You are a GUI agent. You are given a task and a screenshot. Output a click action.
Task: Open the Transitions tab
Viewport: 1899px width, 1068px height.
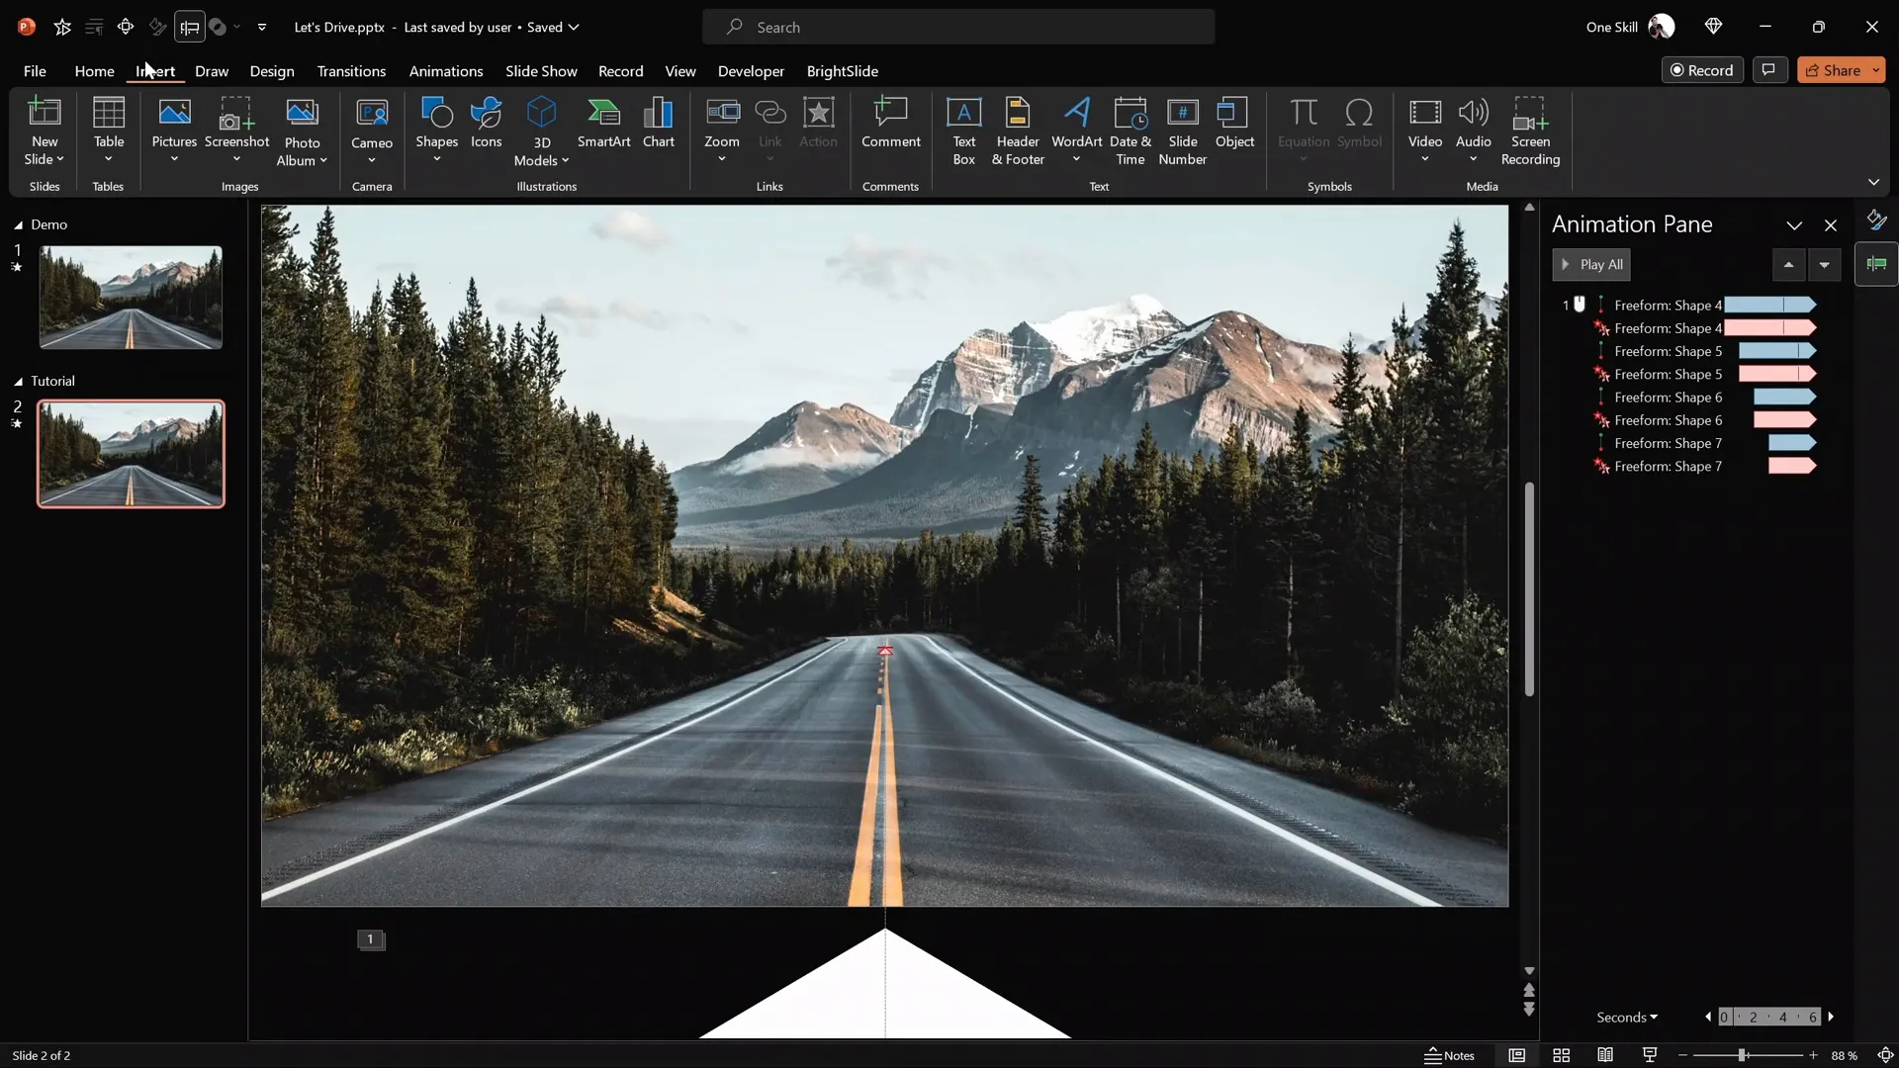pyautogui.click(x=351, y=71)
